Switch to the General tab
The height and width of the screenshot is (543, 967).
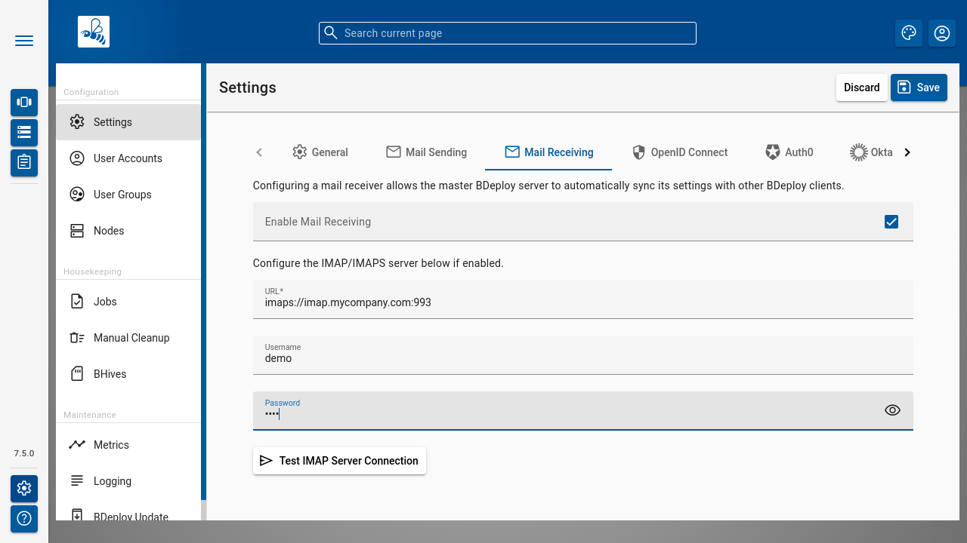tap(320, 152)
